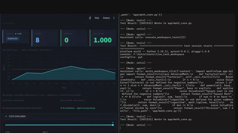Collapse the Step Explorer chevron

coord(6,116)
